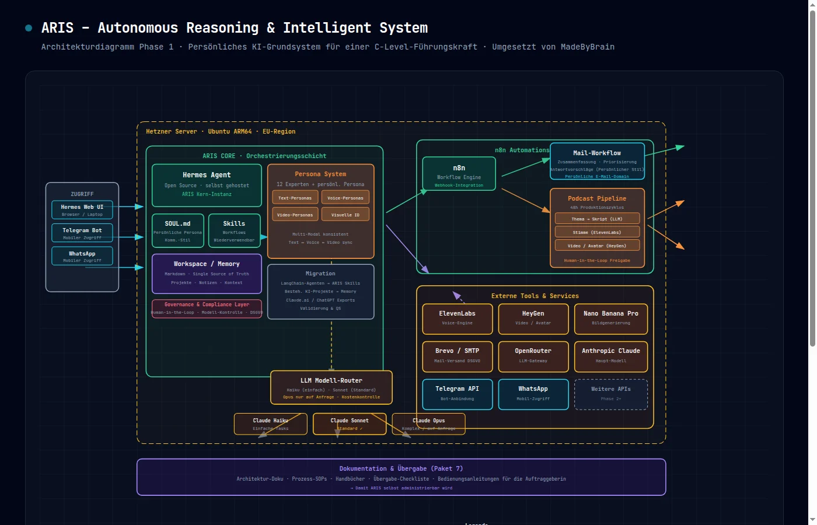The height and width of the screenshot is (525, 817).
Task: Click the Video-Personas chip
Action: (295, 215)
